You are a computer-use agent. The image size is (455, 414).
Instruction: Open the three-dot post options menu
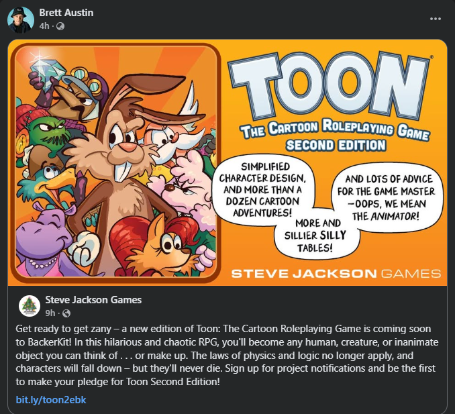point(435,19)
